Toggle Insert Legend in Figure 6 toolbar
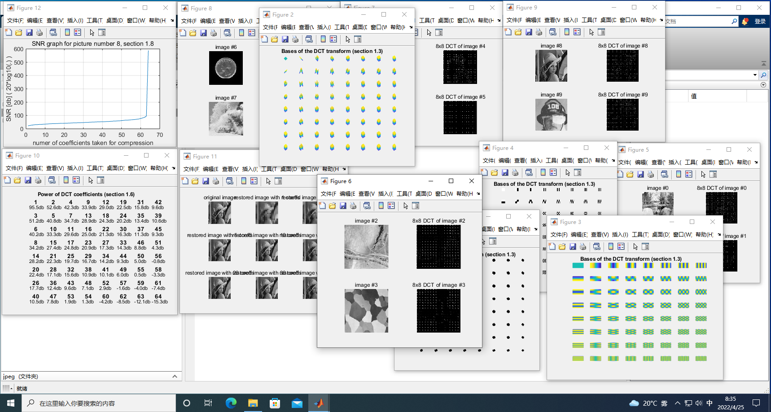 click(391, 206)
